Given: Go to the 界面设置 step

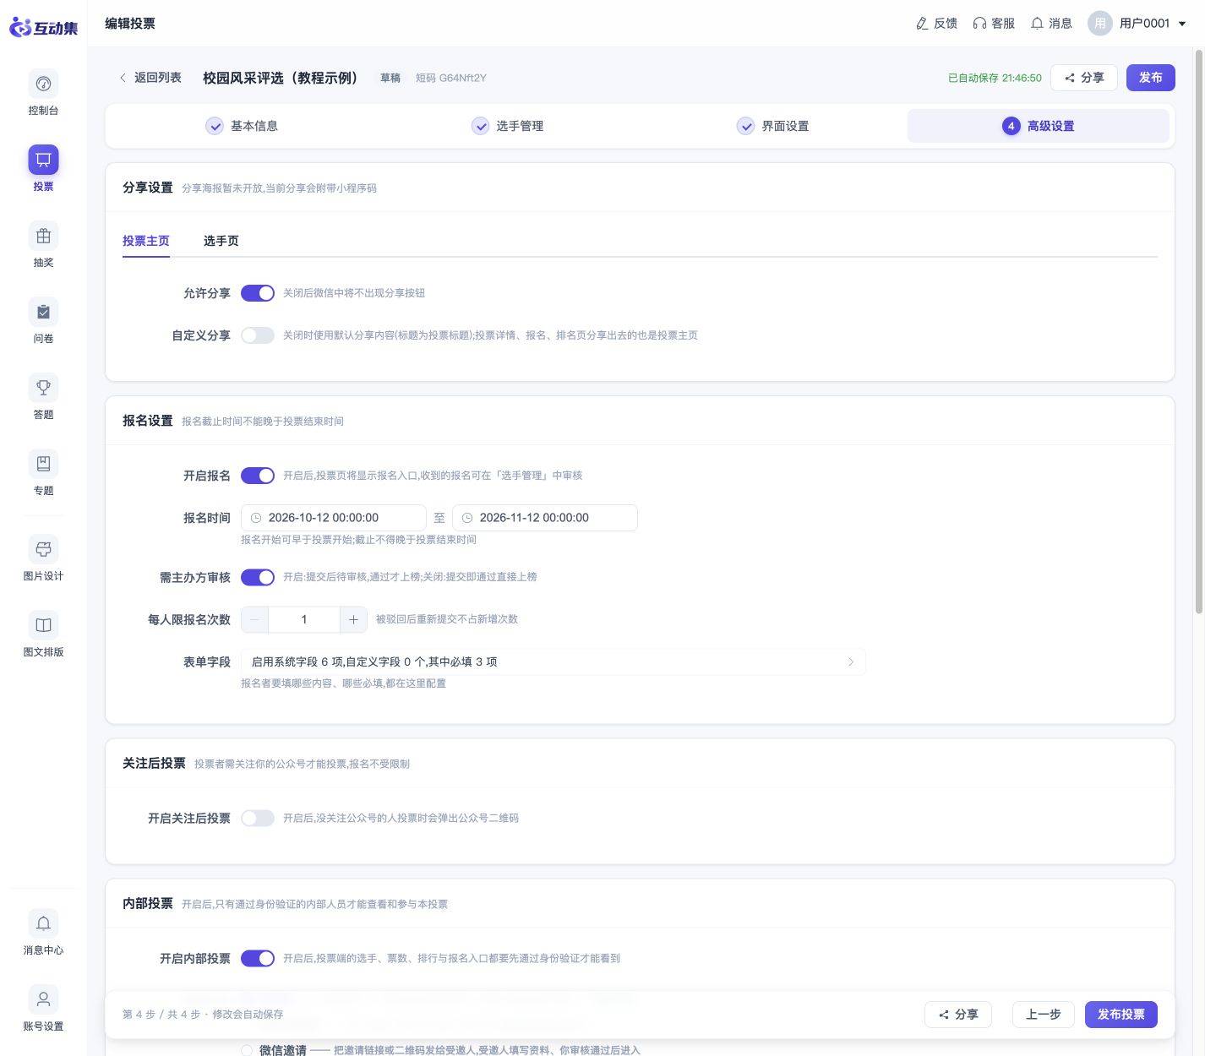Looking at the screenshot, I should coord(772,126).
